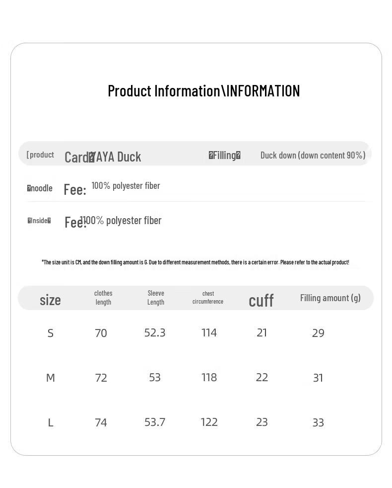392x488 pixels.
Task: Select the clothes length column header
Action: click(x=103, y=298)
